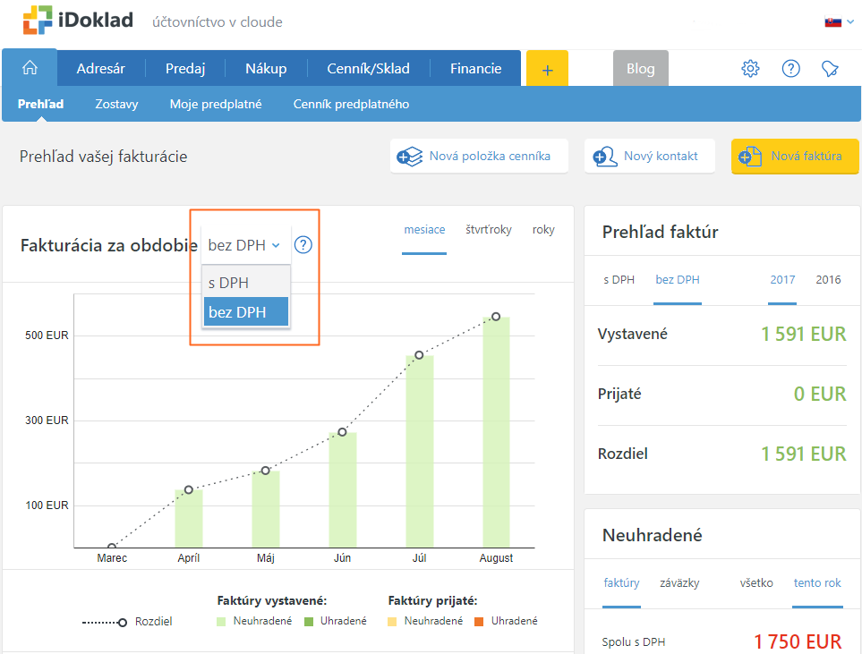The image size is (862, 654).
Task: Click the Uhradené dark green legend swatch
Action: (x=309, y=621)
